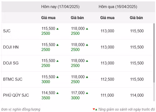
Task: Click the up arrow next to DOJI HN buy price
Action: [57, 45]
